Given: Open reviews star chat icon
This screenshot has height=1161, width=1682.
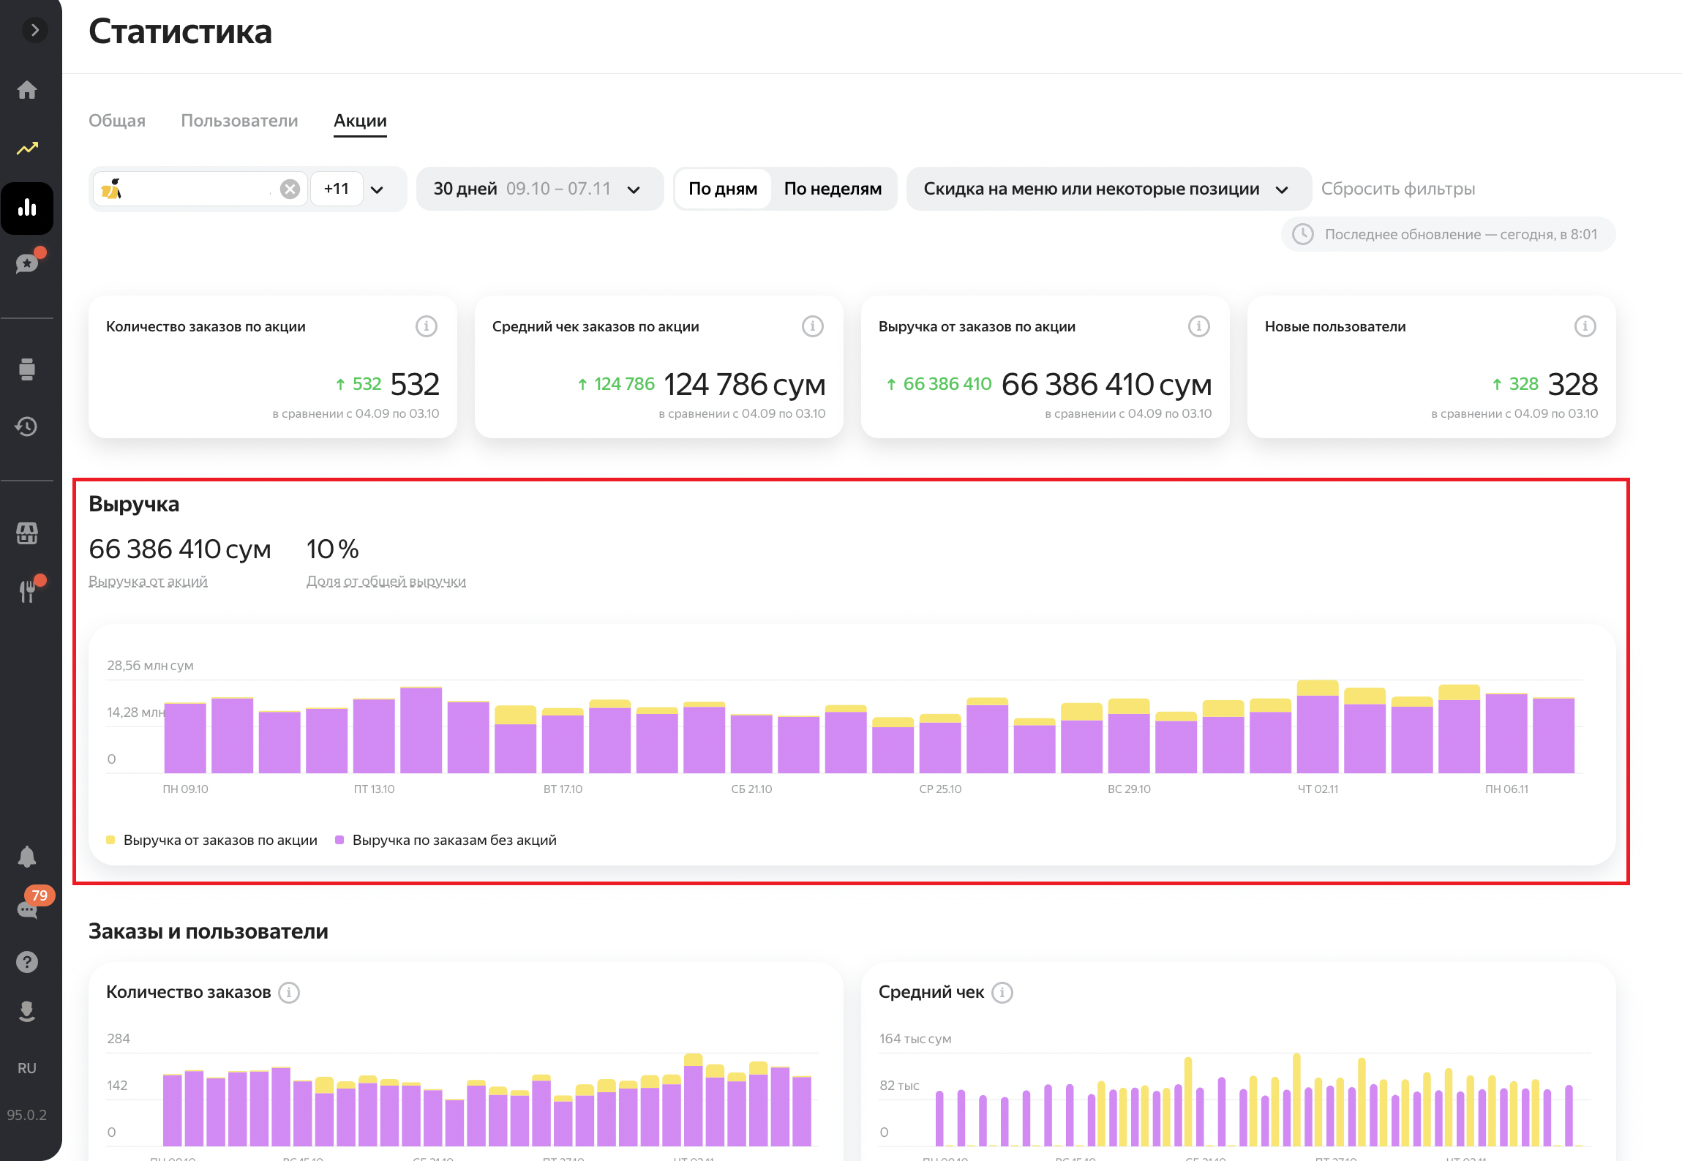Looking at the screenshot, I should (x=27, y=263).
